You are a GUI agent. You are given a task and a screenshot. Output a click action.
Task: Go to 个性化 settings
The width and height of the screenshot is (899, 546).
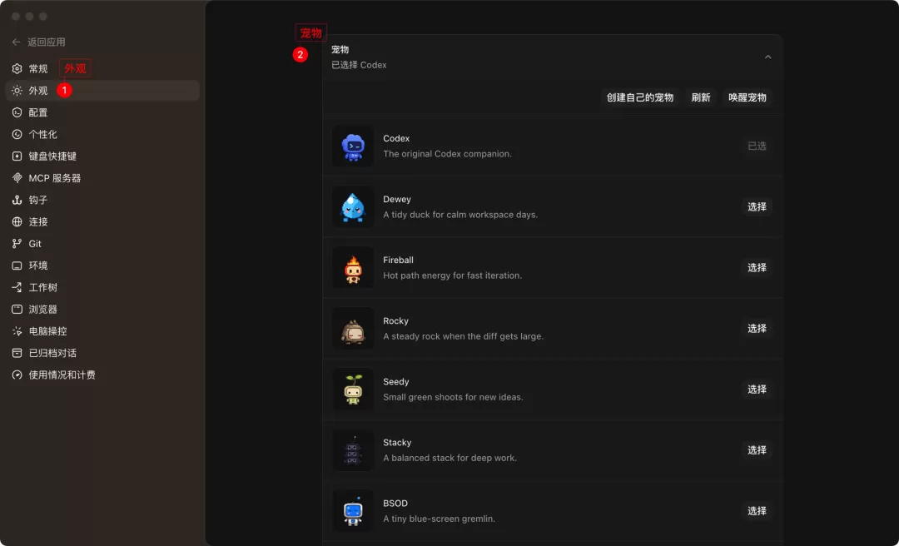(43, 134)
